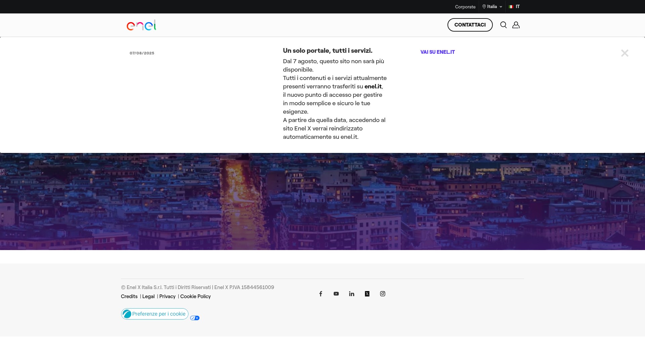
Task: Follow the VAI SU ENEL.IT link
Action: click(437, 52)
